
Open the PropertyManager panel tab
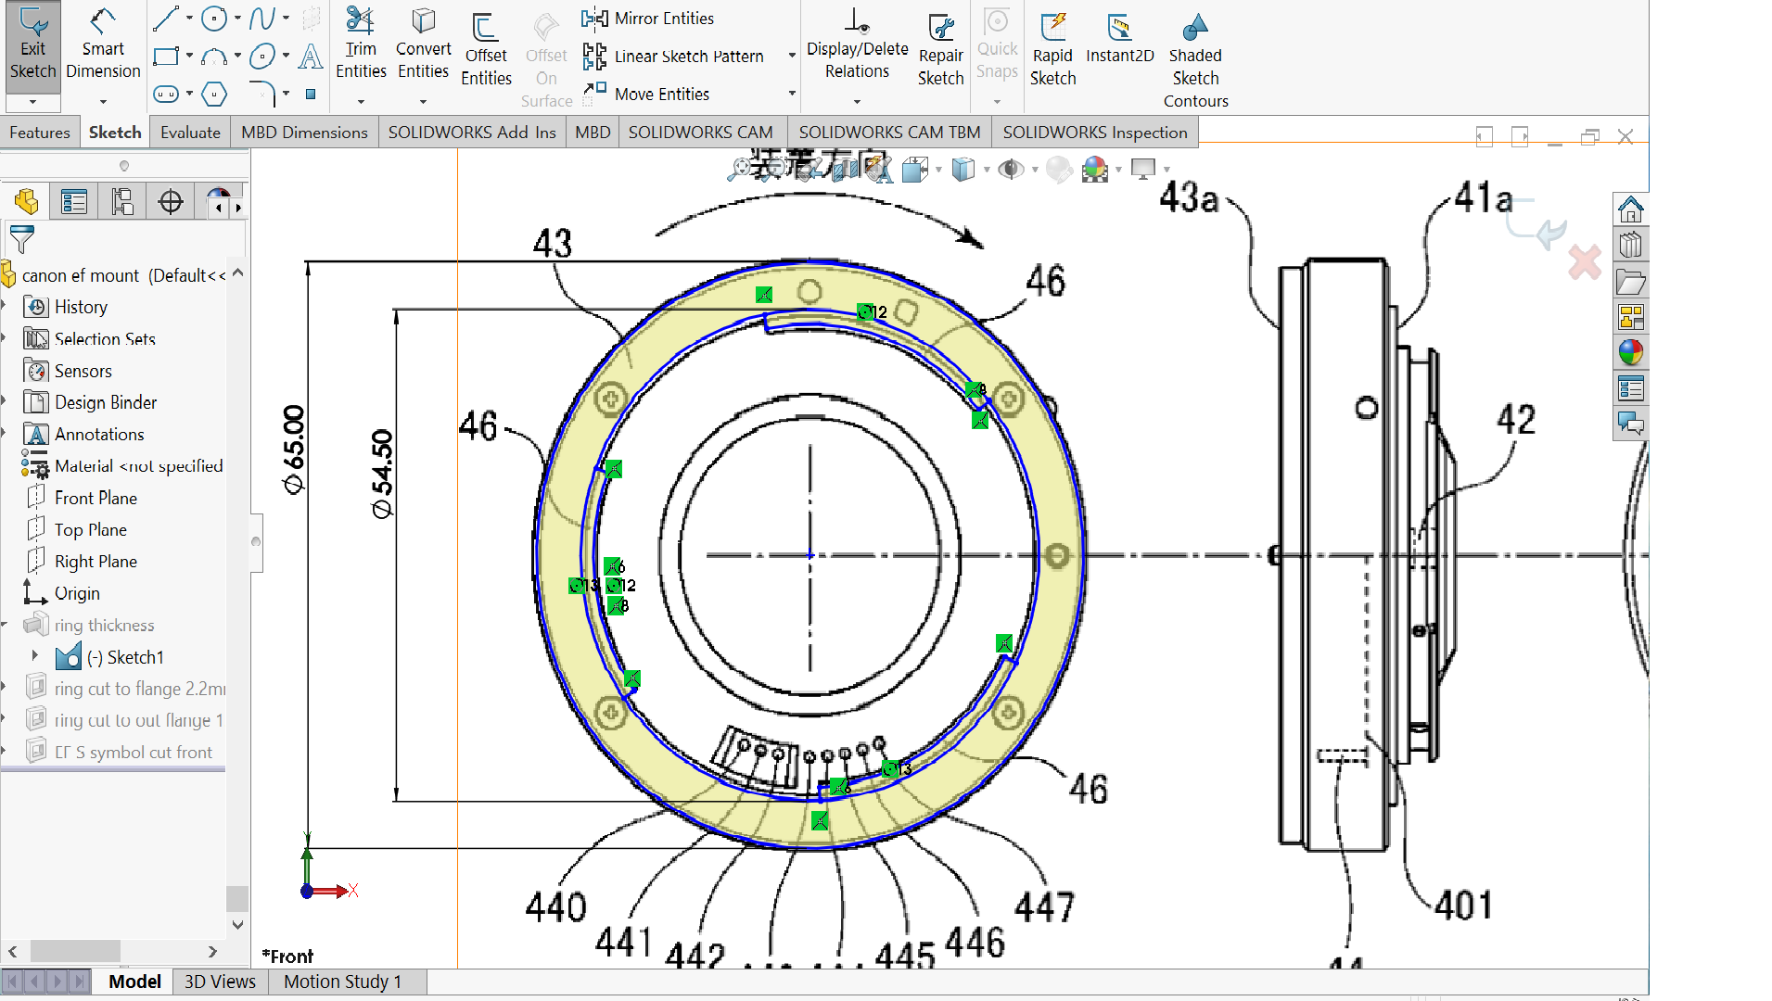[x=74, y=201]
